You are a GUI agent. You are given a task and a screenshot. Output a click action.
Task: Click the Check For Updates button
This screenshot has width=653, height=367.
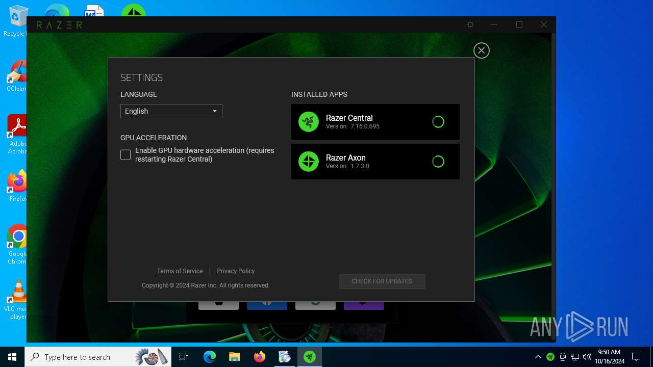pos(382,281)
